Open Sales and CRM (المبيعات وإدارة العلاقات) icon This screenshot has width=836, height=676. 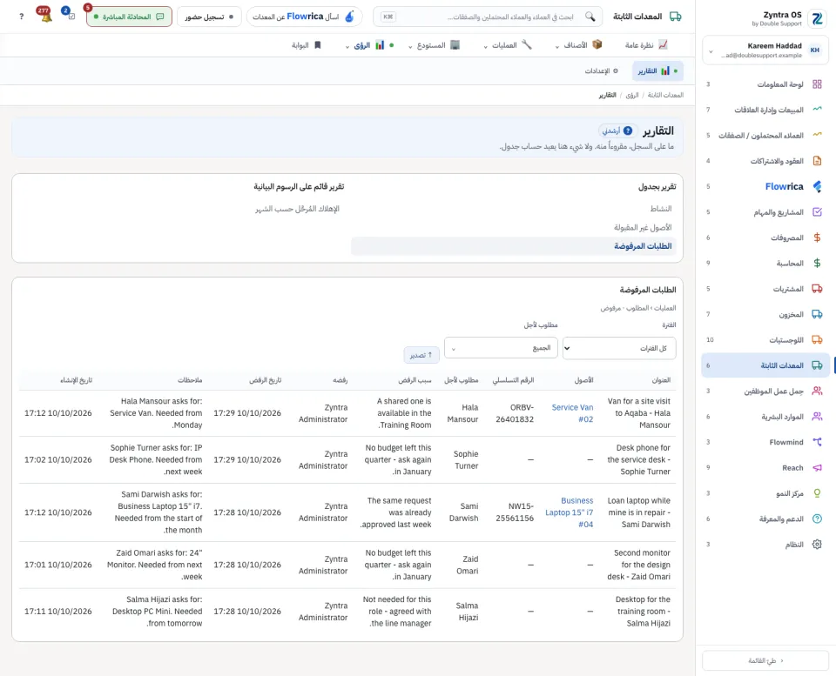(x=817, y=110)
